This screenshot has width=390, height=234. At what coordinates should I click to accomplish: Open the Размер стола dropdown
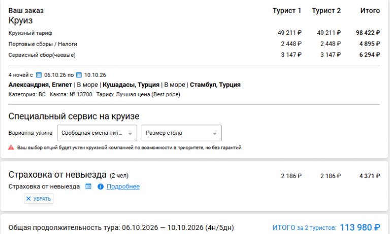pos(182,133)
